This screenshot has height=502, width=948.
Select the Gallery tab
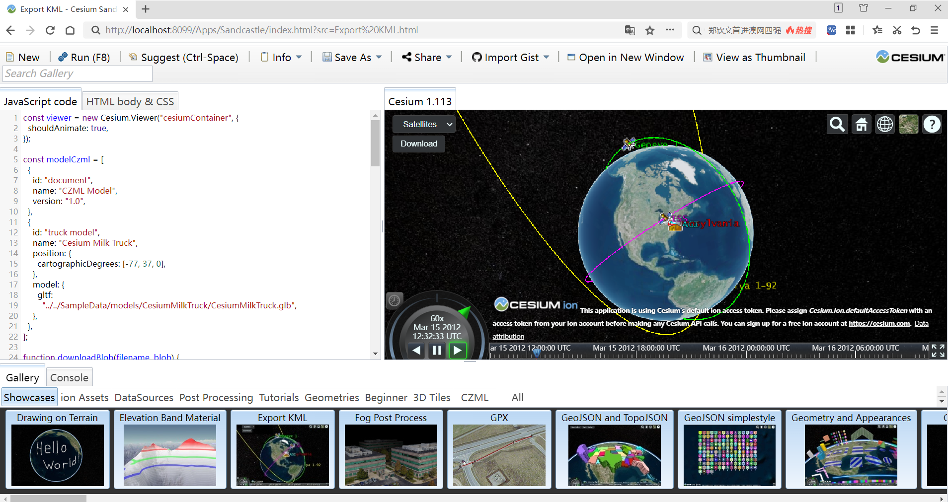coord(22,377)
